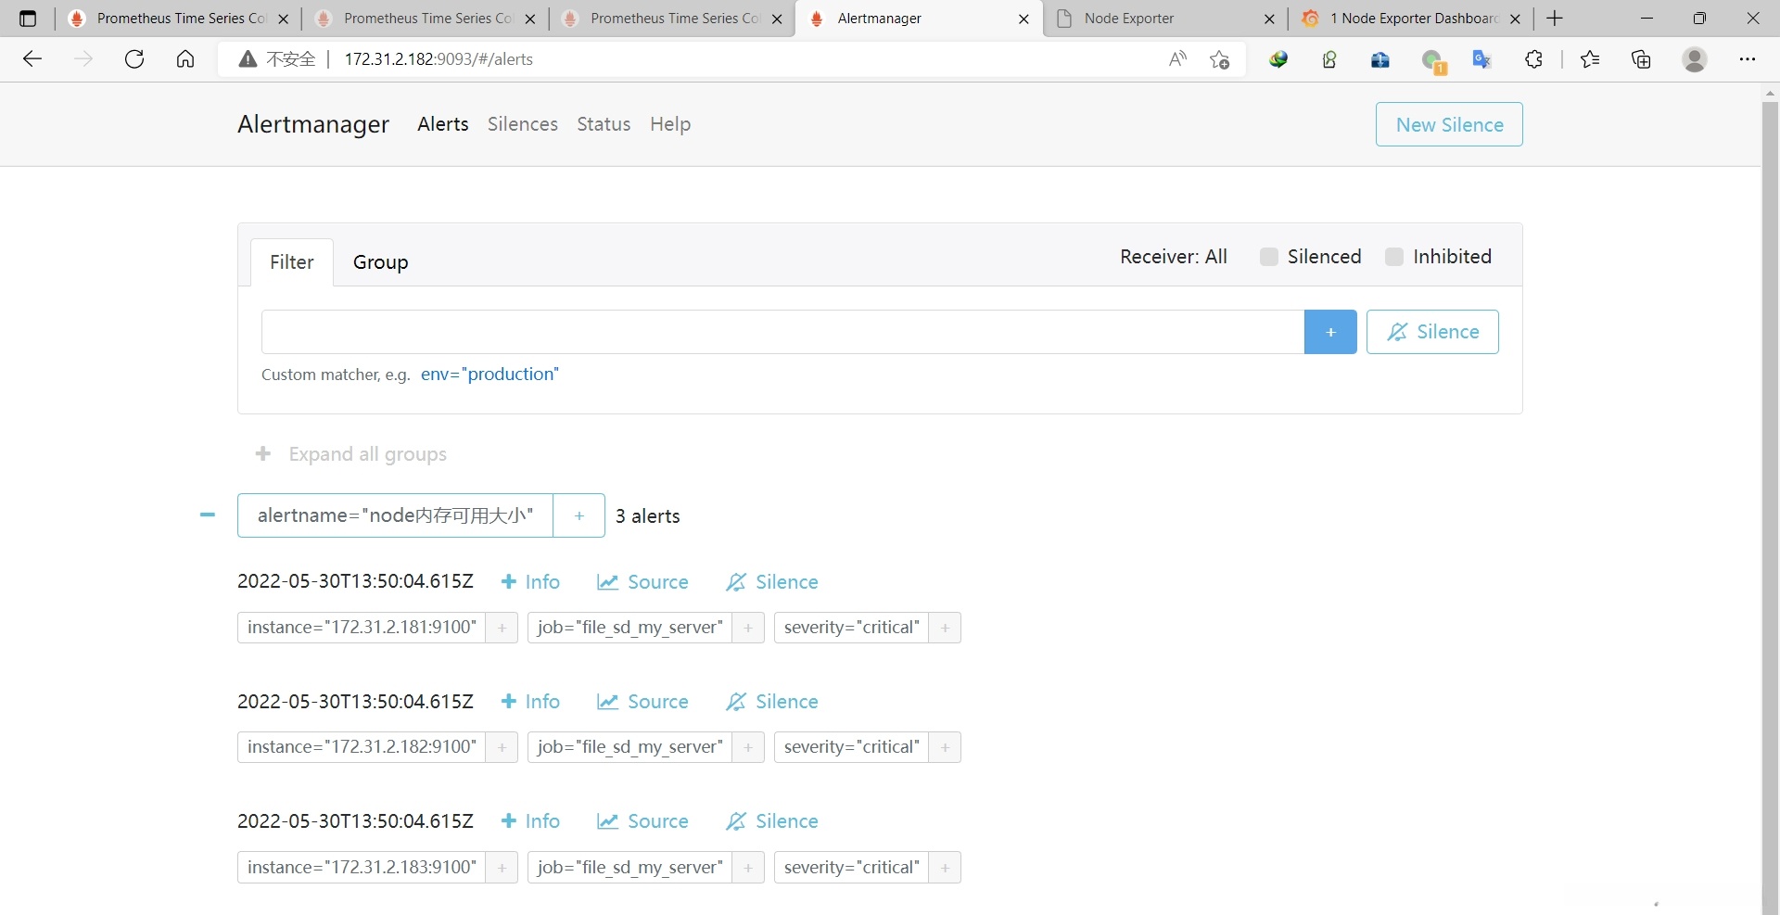
Task: Open the tab actions menu icon
Action: click(28, 19)
